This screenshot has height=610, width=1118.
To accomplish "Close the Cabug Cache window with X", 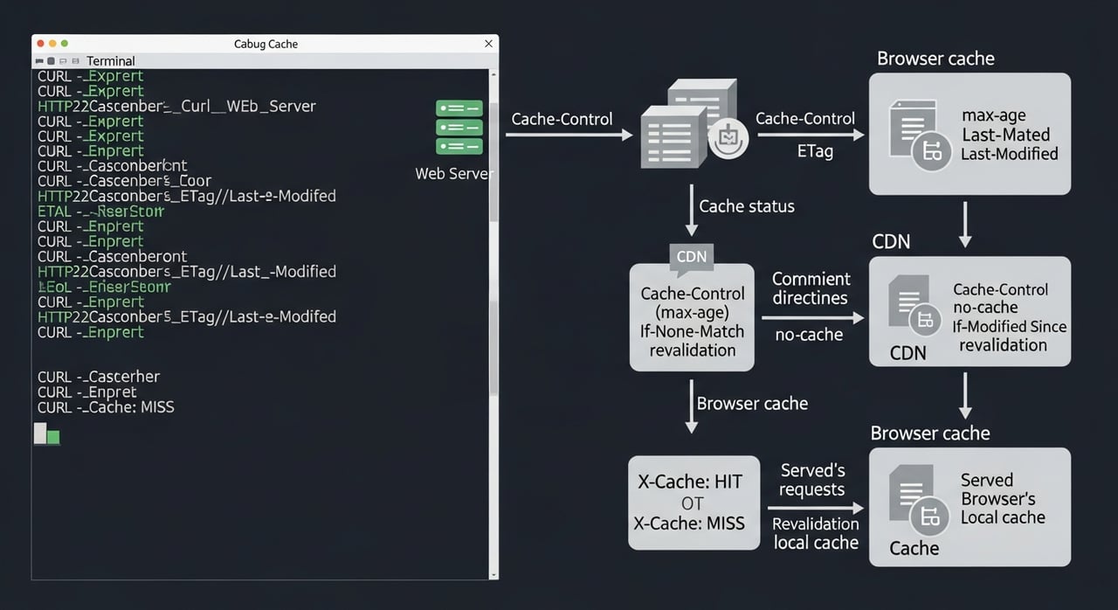I will [x=488, y=44].
